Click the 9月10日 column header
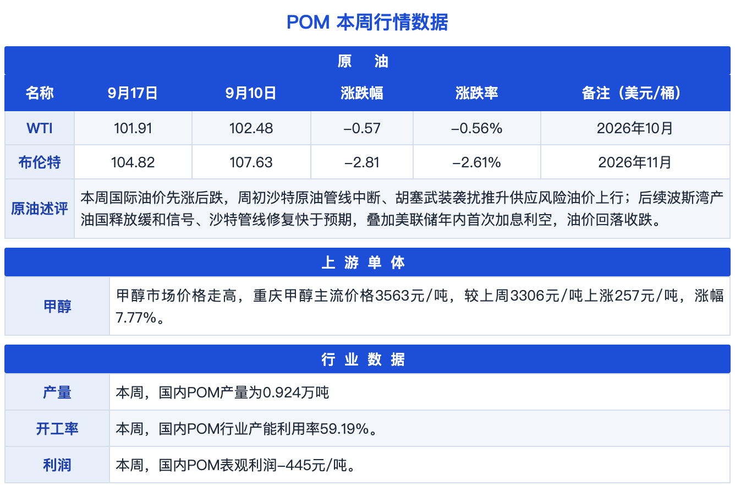 coord(251,93)
